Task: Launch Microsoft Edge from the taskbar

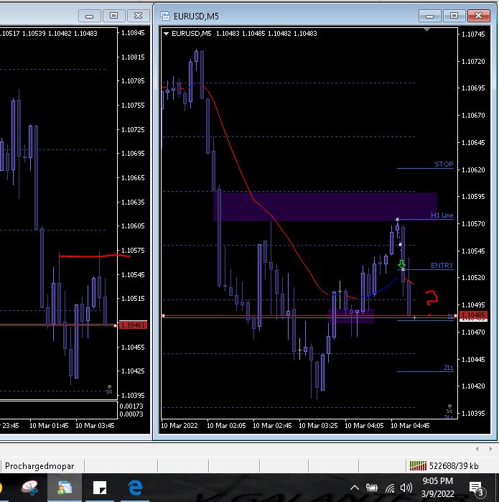Action: point(135,488)
